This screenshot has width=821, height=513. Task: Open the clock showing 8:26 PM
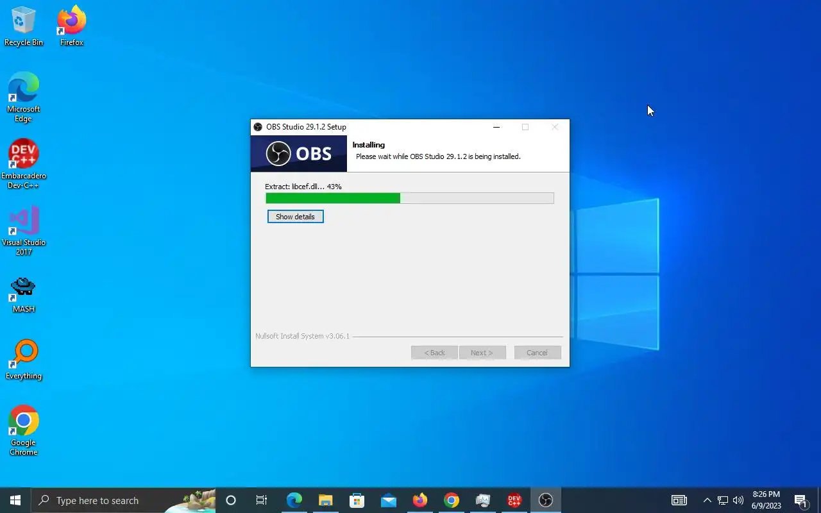766,500
